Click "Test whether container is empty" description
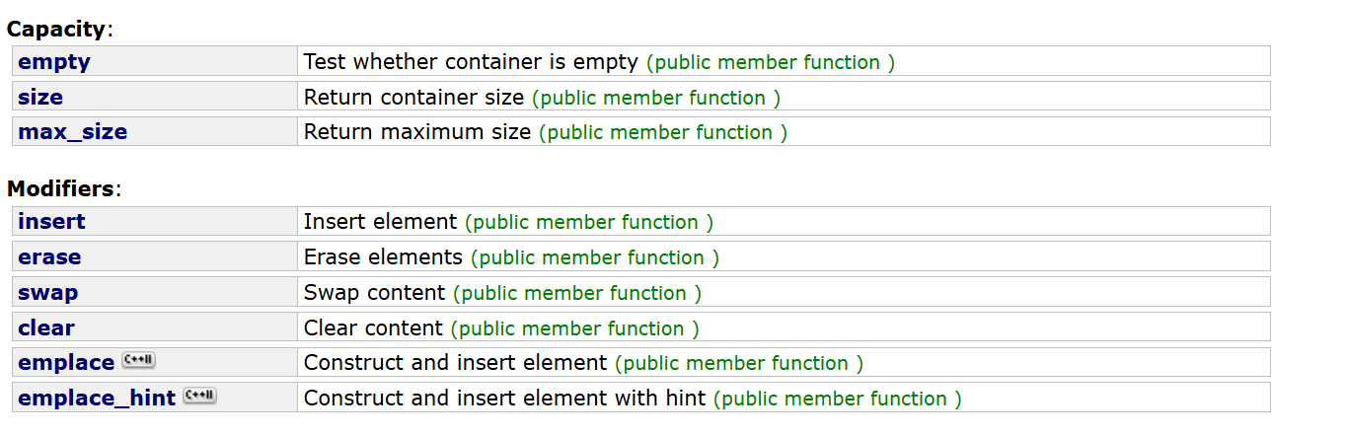This screenshot has height=436, width=1349. pyautogui.click(x=471, y=62)
